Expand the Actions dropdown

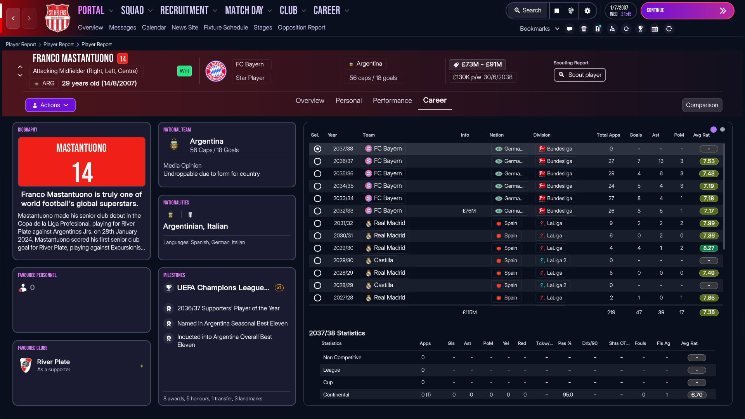point(50,105)
